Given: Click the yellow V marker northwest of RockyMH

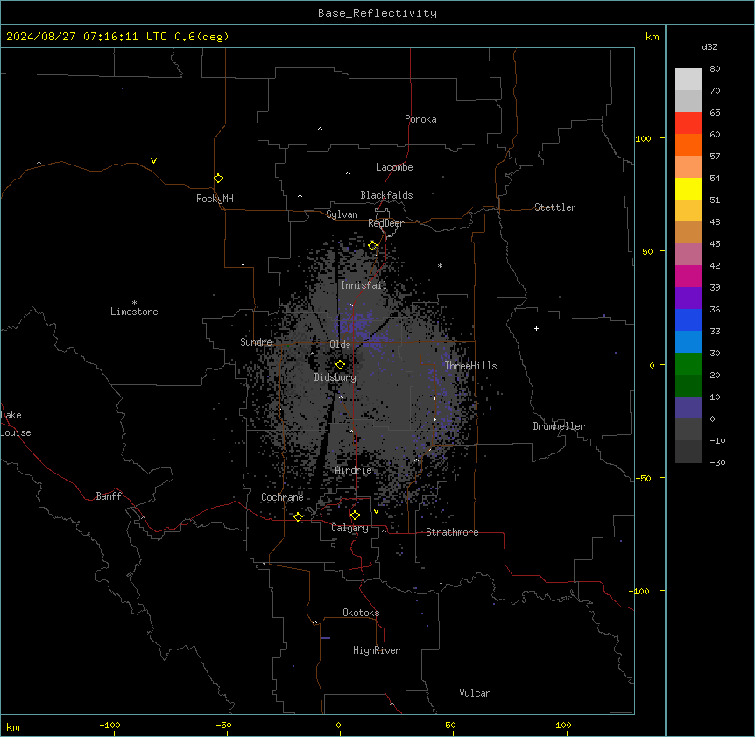Looking at the screenshot, I should coord(153,161).
